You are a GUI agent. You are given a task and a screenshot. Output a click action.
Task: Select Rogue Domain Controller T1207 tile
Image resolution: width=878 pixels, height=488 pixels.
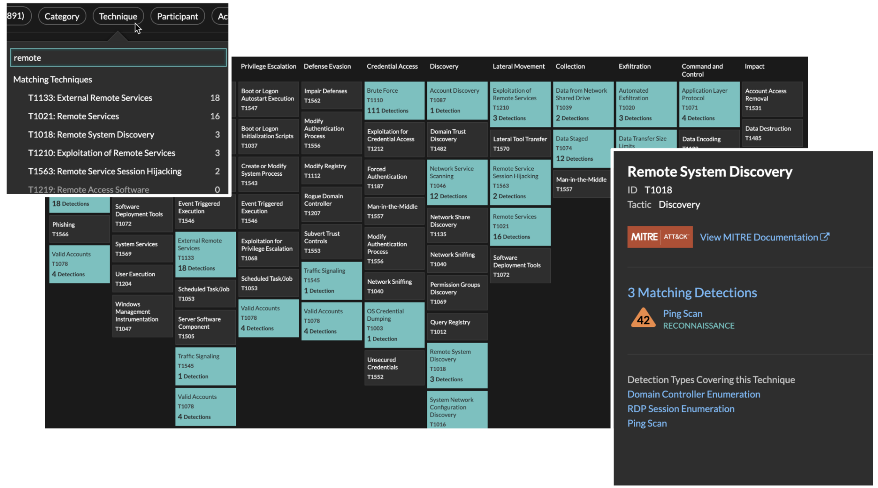[x=332, y=205]
